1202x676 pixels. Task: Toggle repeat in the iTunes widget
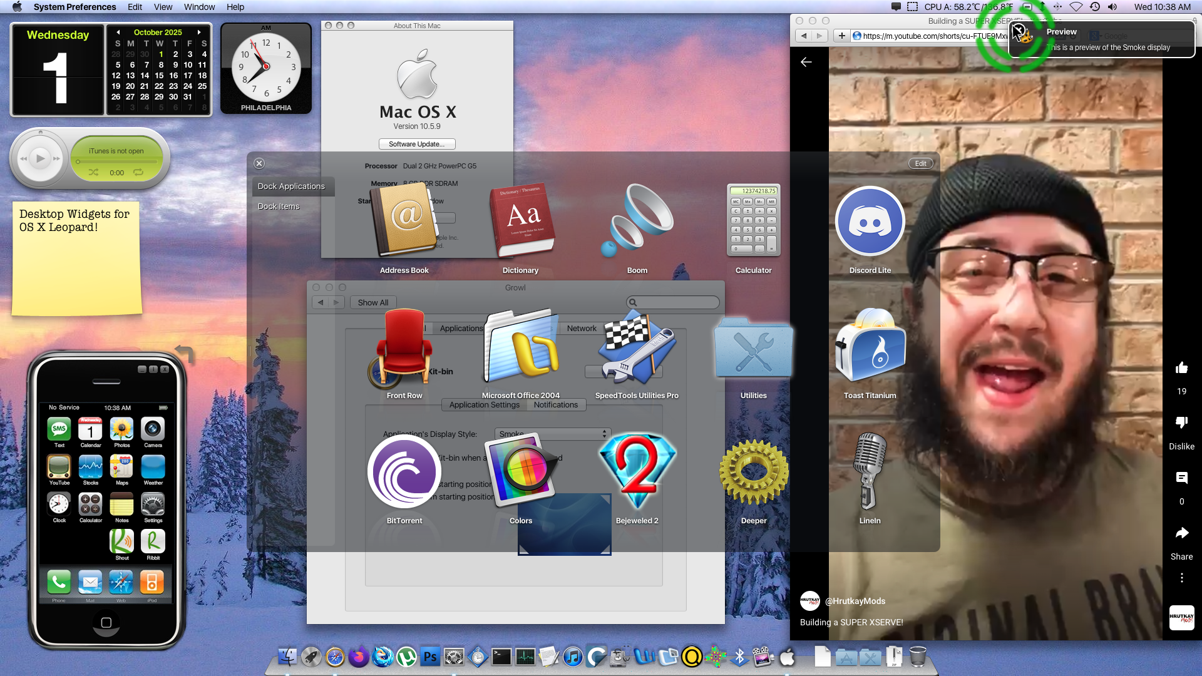tap(138, 172)
